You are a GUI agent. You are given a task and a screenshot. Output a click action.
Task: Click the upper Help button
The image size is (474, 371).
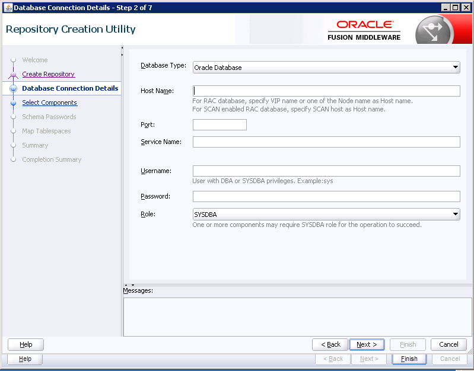(x=26, y=344)
